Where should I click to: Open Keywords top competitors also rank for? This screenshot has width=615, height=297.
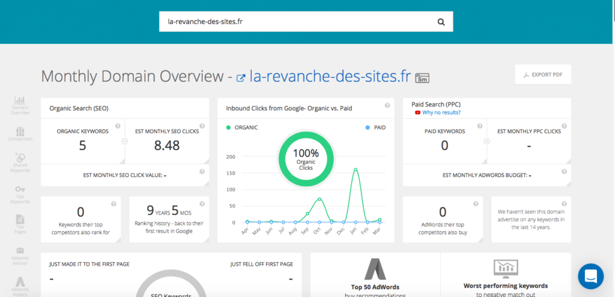pos(81,220)
